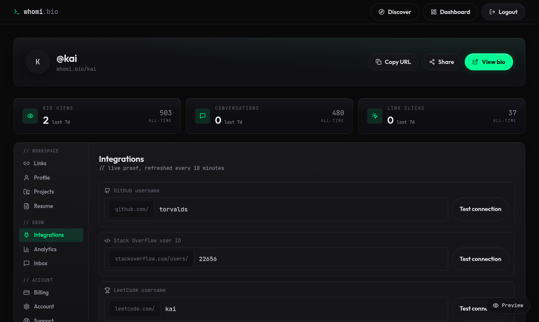Click the 480 all-time conversations value

pyautogui.click(x=338, y=113)
